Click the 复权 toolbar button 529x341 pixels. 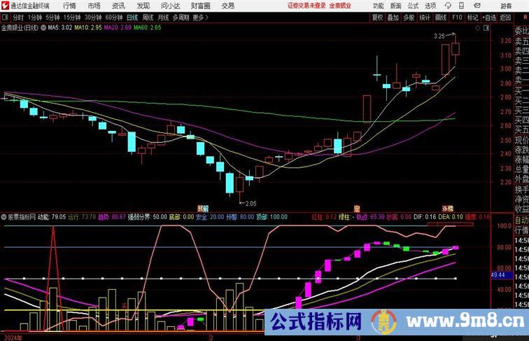click(377, 18)
